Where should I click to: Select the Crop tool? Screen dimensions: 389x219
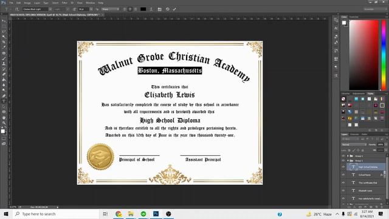coord(4,42)
